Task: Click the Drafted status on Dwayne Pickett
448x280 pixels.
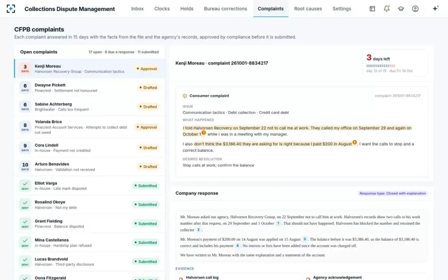Action: point(148,88)
